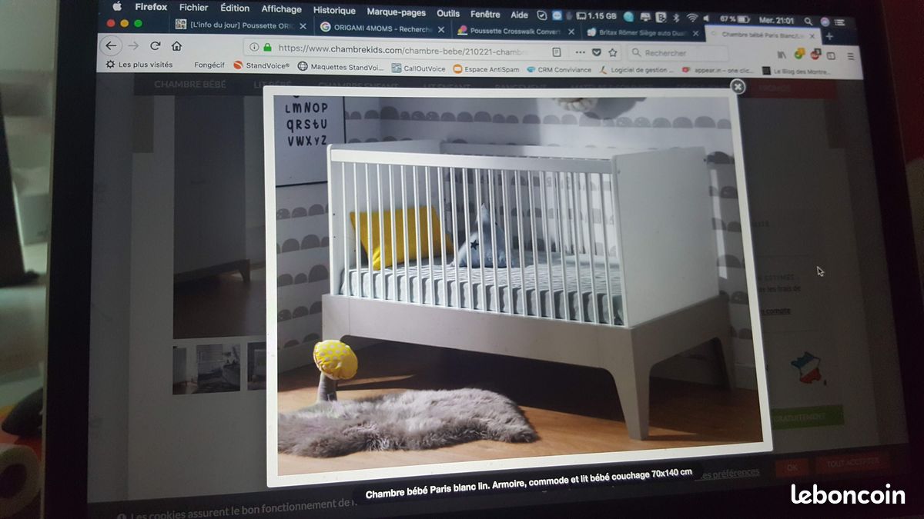Open the Les plus visités bookmark folder
924x519 pixels.
coord(139,65)
